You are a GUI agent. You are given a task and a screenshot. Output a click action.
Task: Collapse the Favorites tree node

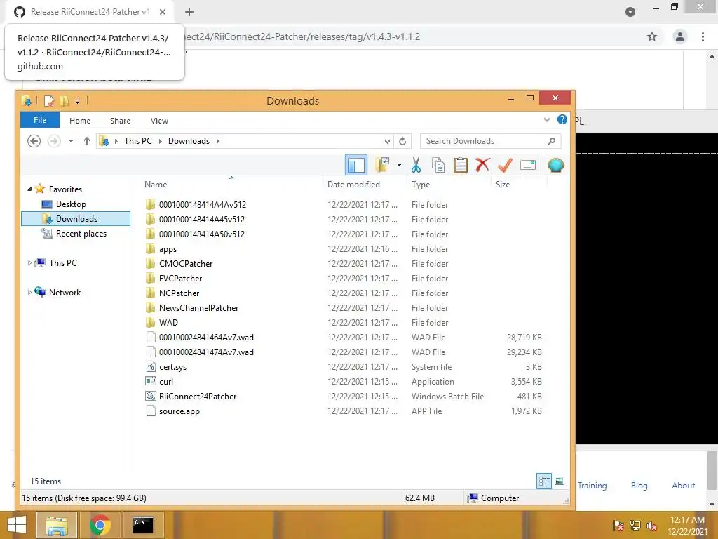(x=29, y=189)
